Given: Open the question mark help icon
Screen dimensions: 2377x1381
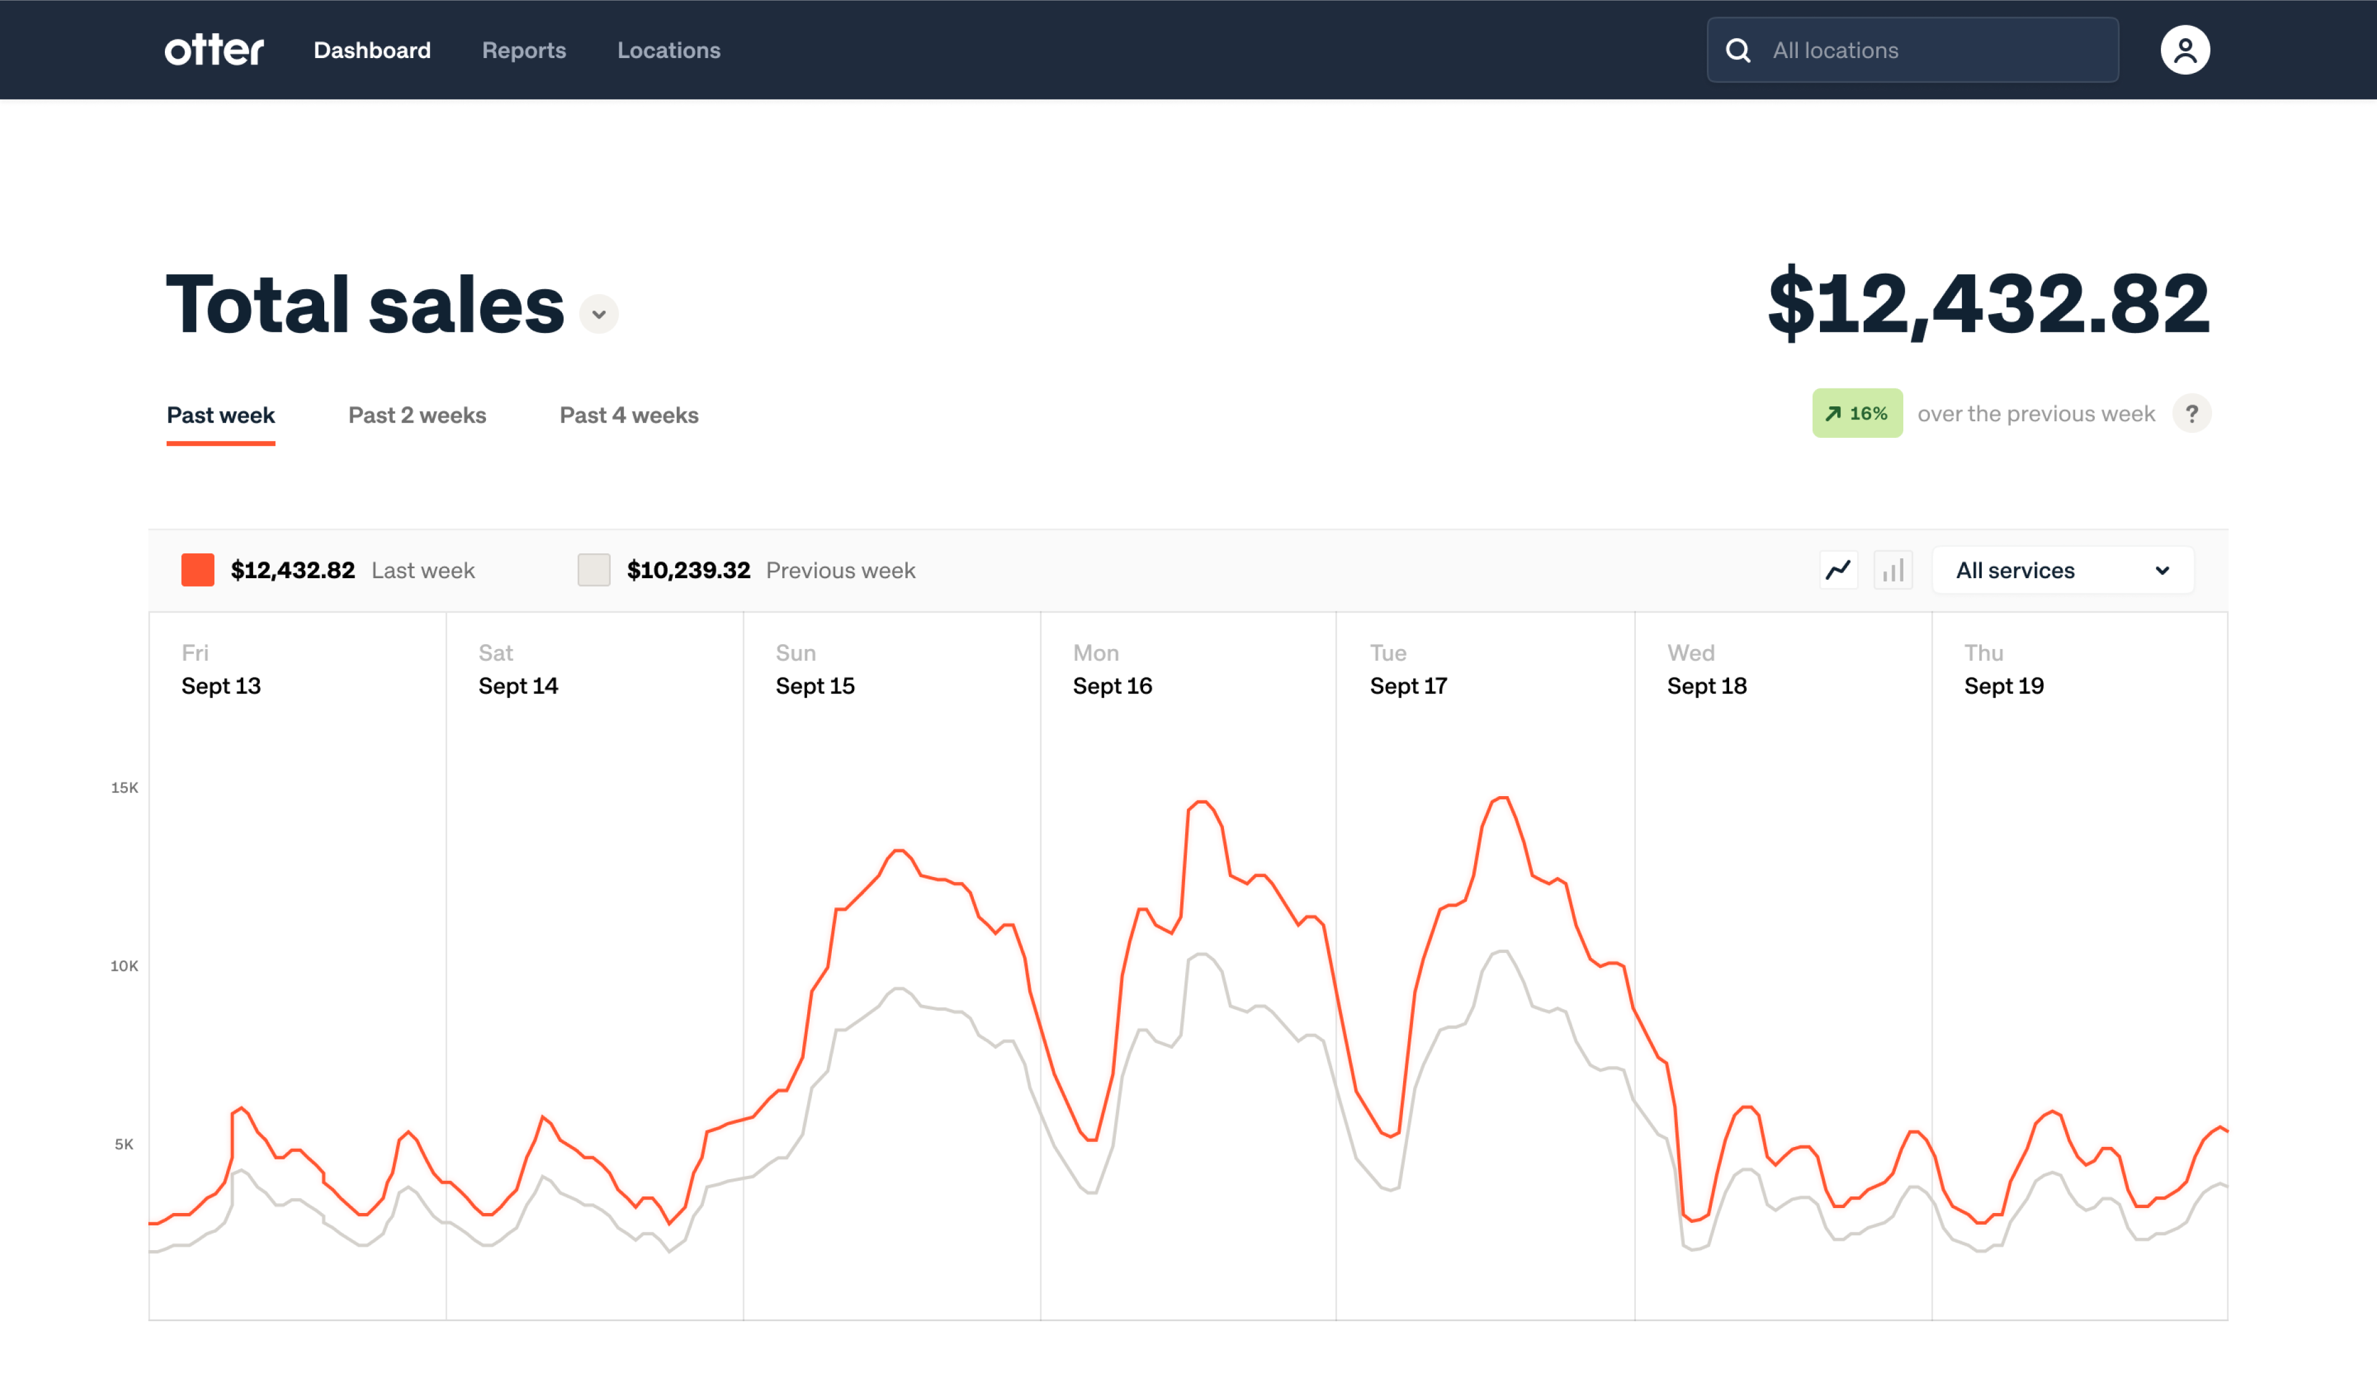Looking at the screenshot, I should point(2191,413).
